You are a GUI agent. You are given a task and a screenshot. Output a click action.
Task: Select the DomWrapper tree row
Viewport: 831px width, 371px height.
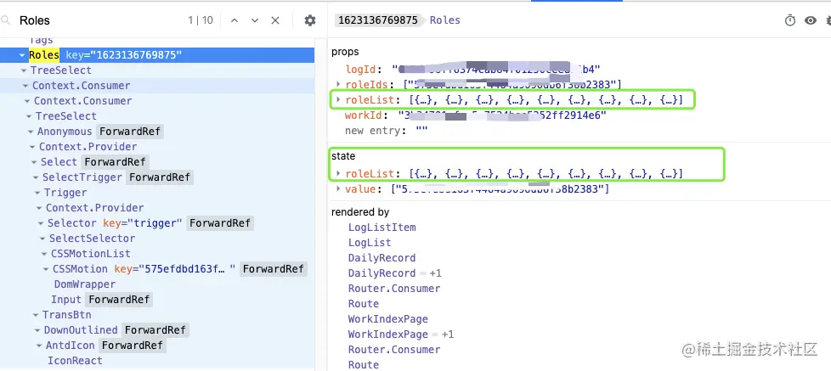157,284
